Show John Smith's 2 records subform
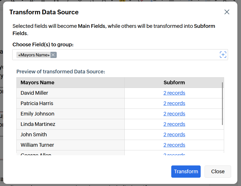Image resolution: width=241 pixels, height=186 pixels. point(174,134)
